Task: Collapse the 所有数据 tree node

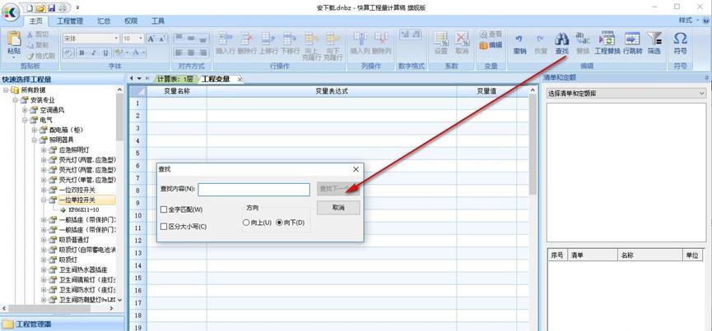Action: click(x=6, y=90)
